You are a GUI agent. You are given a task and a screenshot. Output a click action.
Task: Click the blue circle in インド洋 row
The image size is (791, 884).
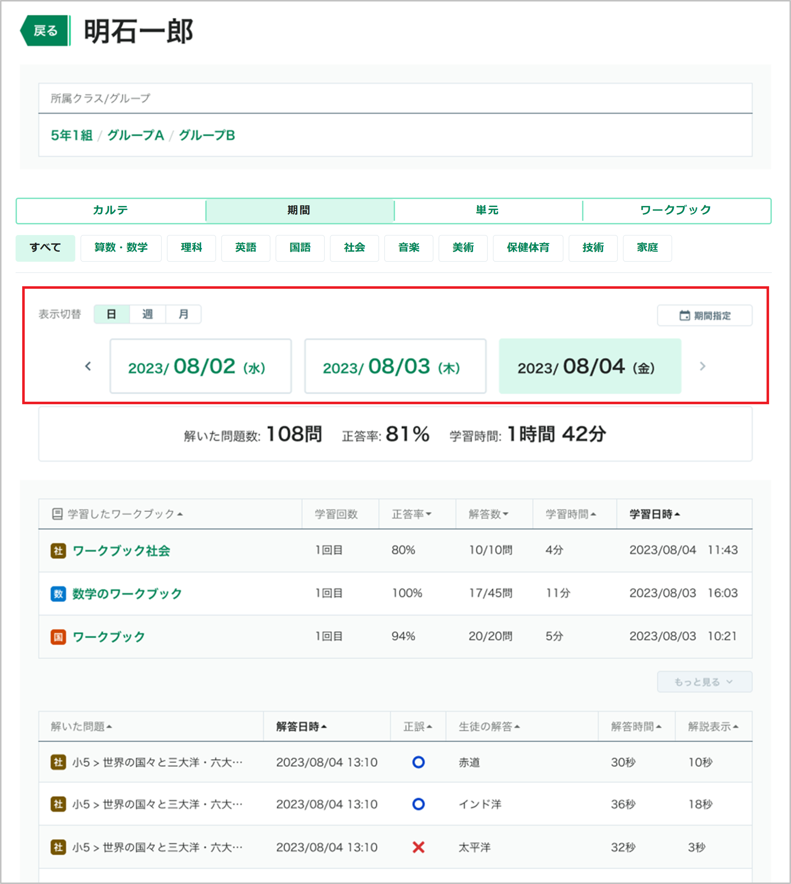tap(418, 804)
